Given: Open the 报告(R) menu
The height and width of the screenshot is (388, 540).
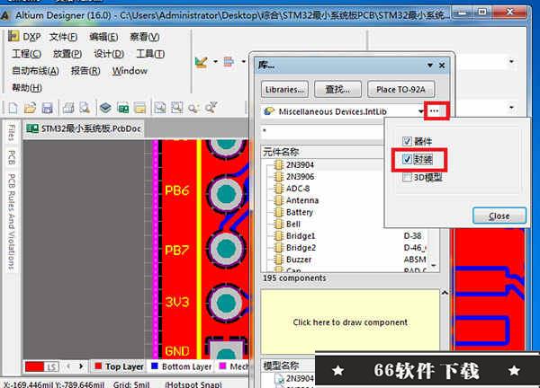Looking at the screenshot, I should pos(85,71).
